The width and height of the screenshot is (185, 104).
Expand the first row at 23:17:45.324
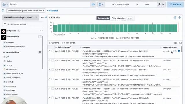(x=49, y=51)
